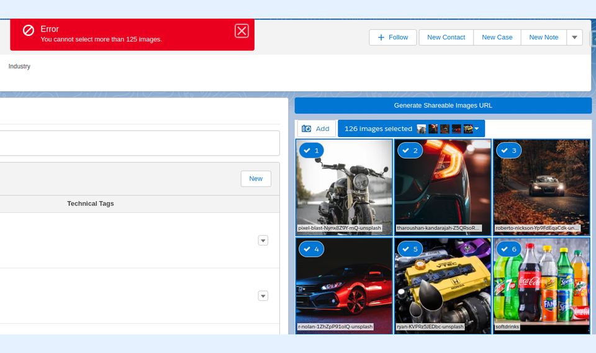
Task: Expand the 126 images selected dropdown
Action: point(476,129)
